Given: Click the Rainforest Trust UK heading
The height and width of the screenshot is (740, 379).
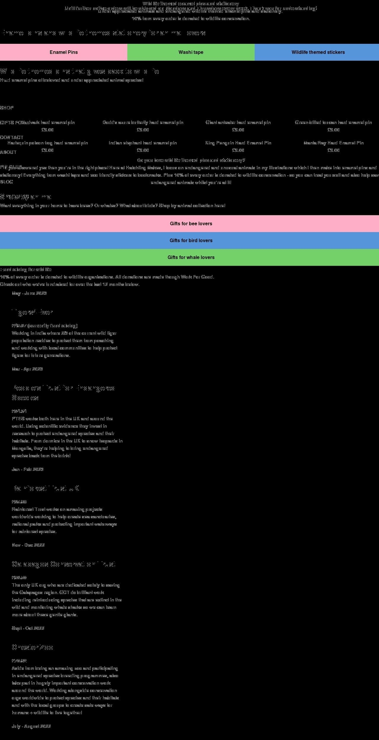Looking at the screenshot, I should click(45, 488).
